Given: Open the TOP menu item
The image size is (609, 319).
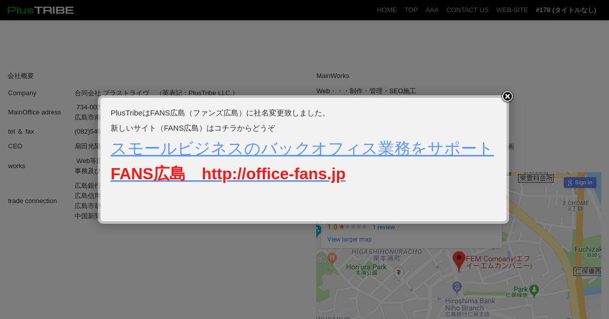Looking at the screenshot, I should 411,10.
